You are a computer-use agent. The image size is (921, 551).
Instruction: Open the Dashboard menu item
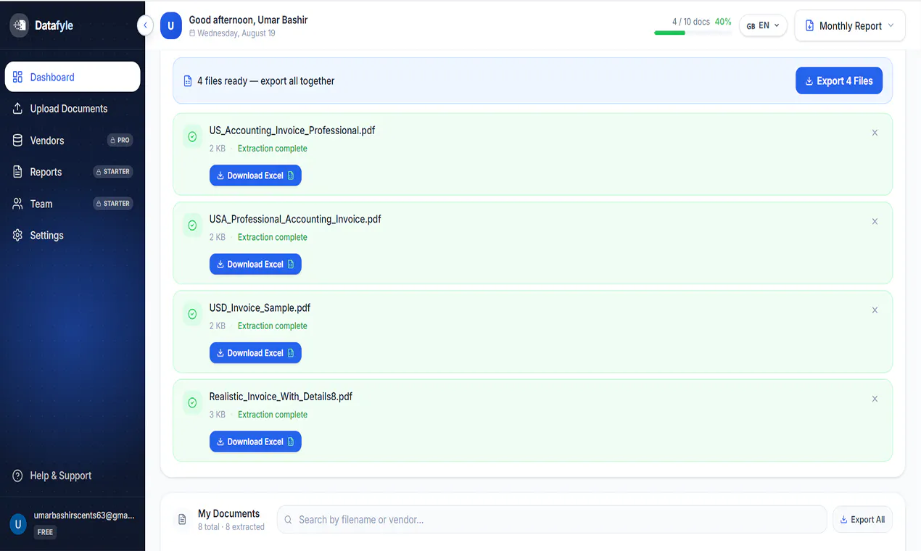pos(73,77)
